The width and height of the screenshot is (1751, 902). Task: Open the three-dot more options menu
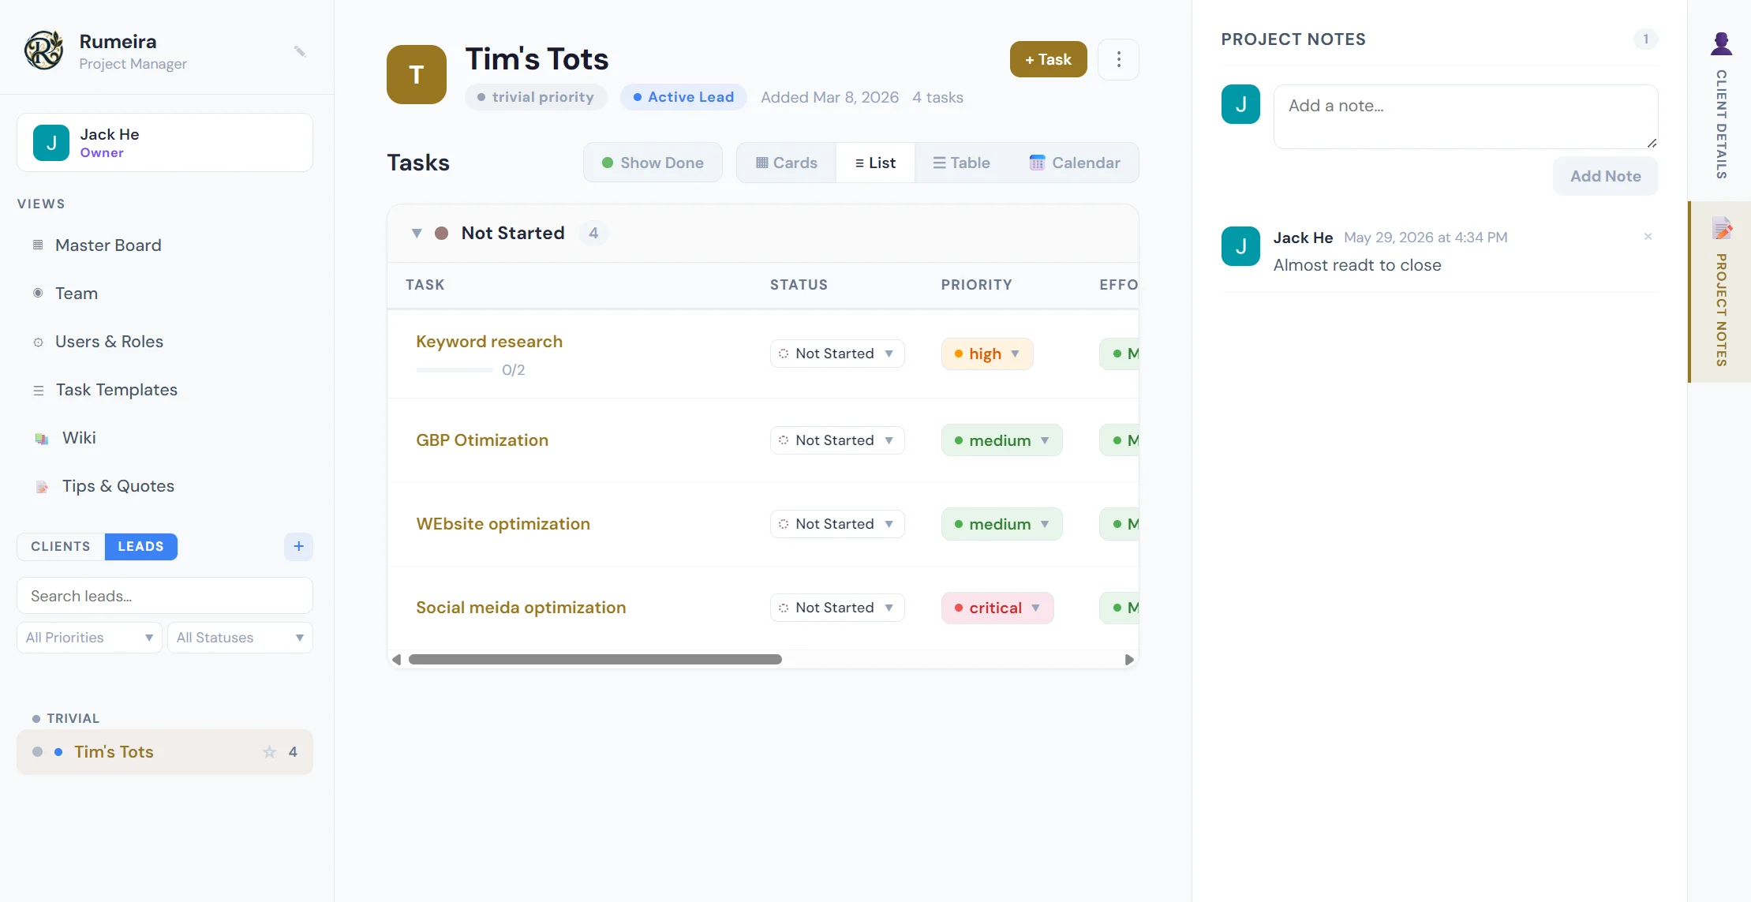click(x=1118, y=59)
